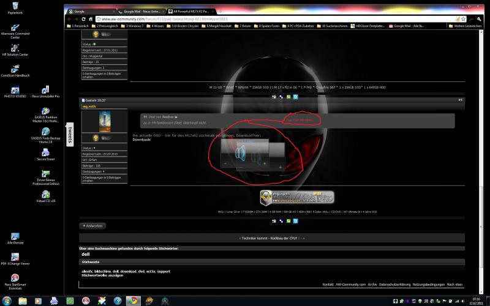Screen dimensions: 490x306
Task: Click the + Antworten reply button
Action: (92, 226)
